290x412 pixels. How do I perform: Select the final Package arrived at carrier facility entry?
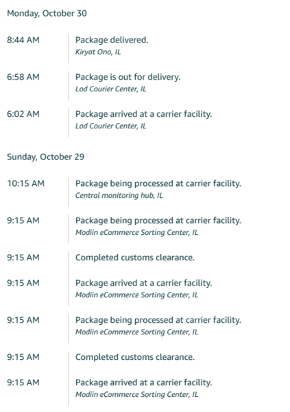pyautogui.click(x=143, y=382)
